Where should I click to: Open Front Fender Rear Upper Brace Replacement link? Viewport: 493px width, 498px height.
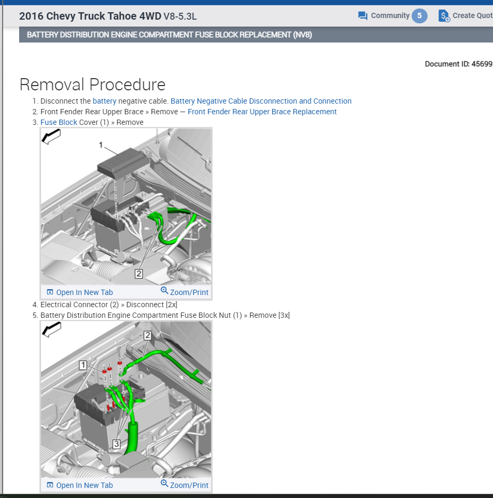tap(262, 112)
